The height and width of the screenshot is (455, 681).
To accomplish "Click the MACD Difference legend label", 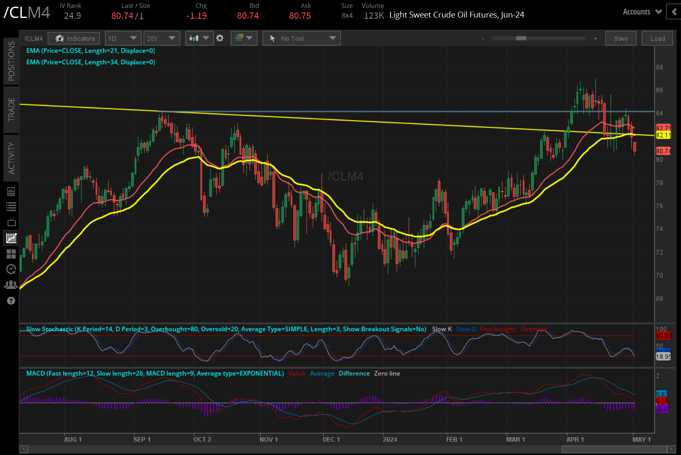I will point(354,373).
